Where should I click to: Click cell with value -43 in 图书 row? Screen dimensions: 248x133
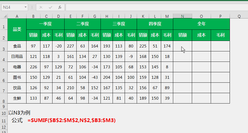94,77
